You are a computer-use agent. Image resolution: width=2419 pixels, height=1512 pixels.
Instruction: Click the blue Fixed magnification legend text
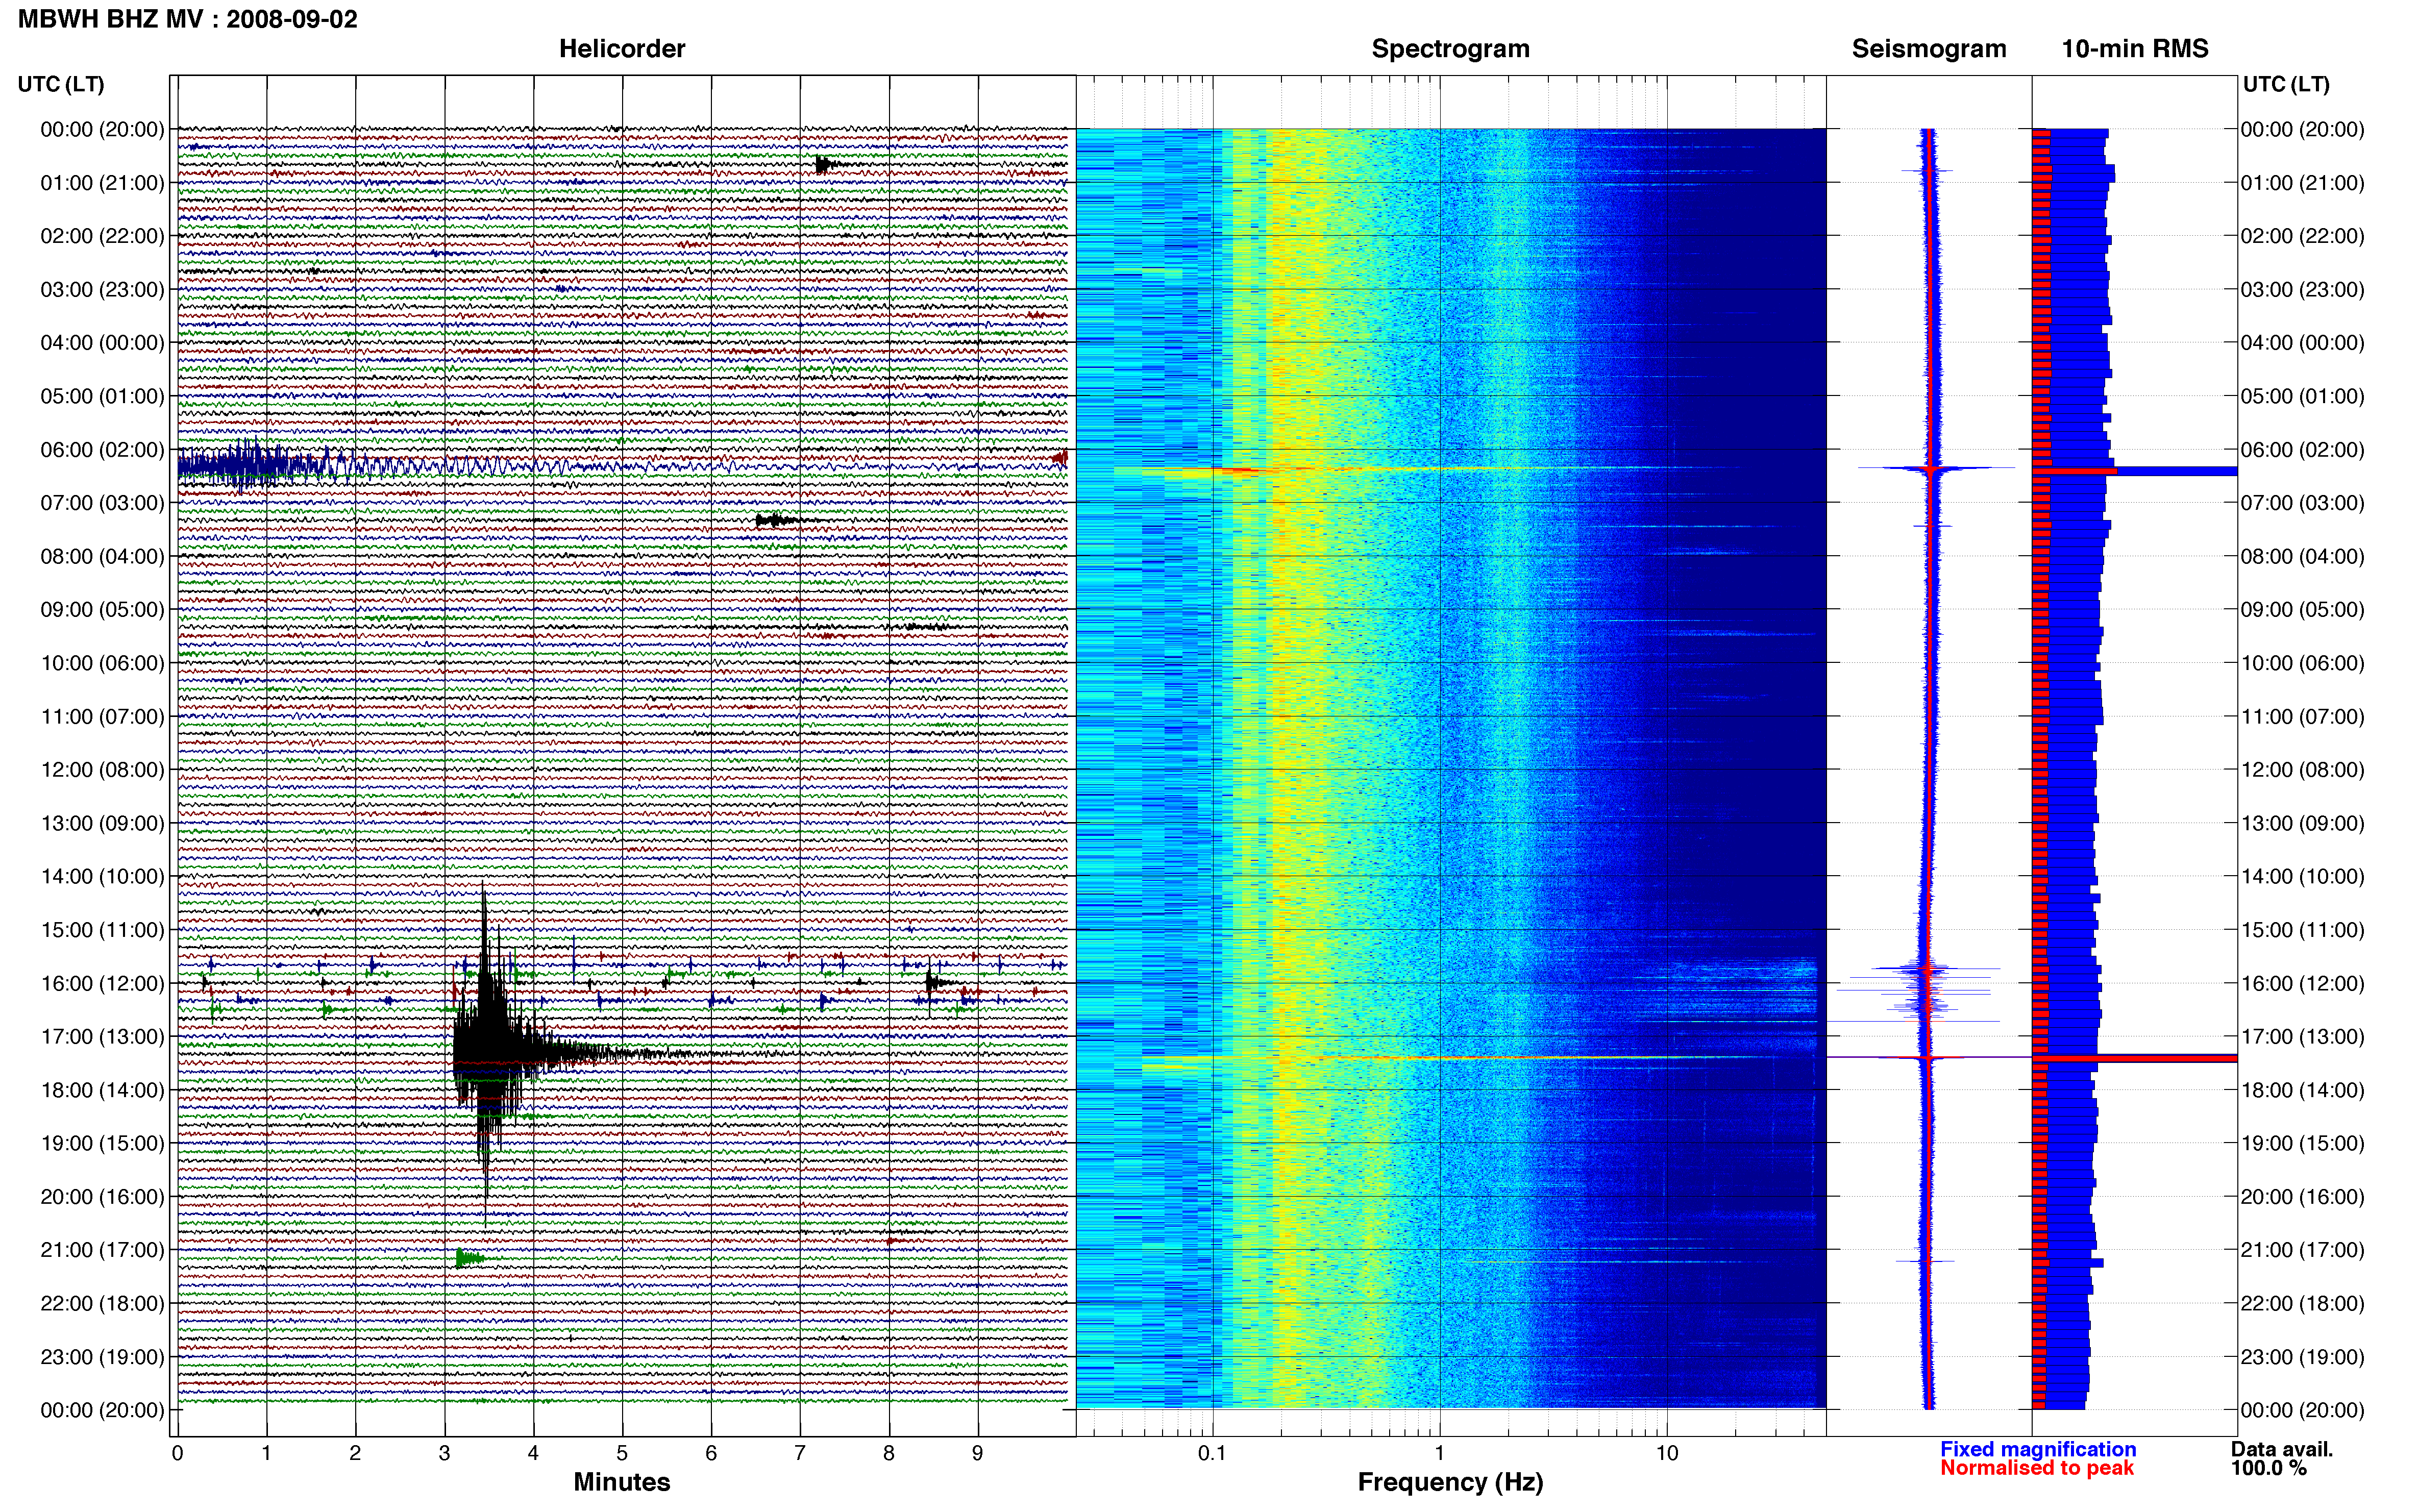(x=2038, y=1449)
